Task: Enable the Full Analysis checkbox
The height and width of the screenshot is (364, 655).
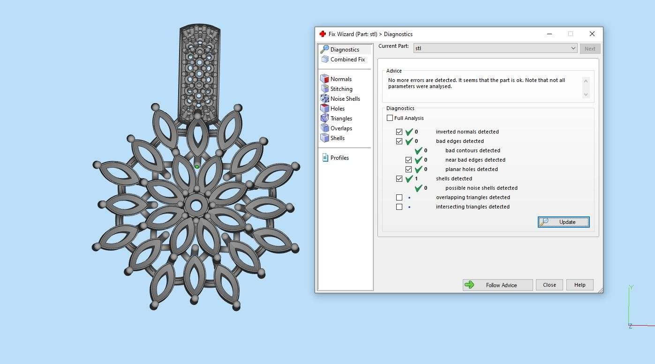Action: (390, 118)
